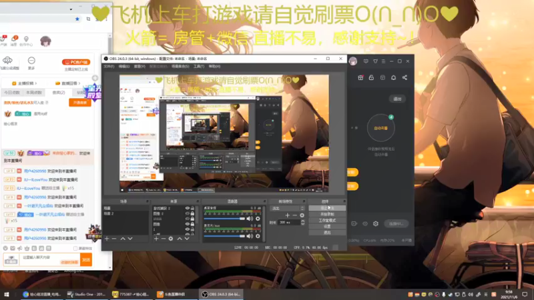534x300 pixels.
Task: Open the notification bell in the live companion
Action: [x=393, y=77]
